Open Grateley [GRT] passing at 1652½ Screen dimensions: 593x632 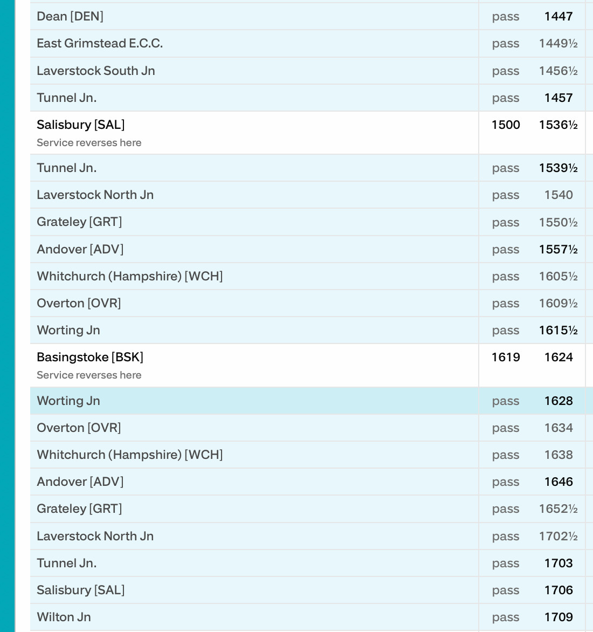coord(79,509)
